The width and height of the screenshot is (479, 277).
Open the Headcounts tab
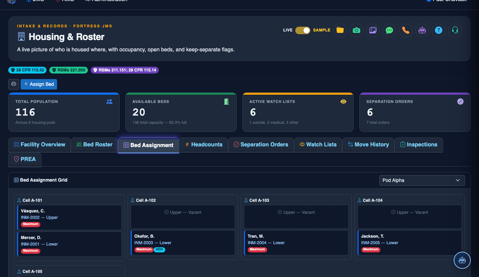pos(204,145)
